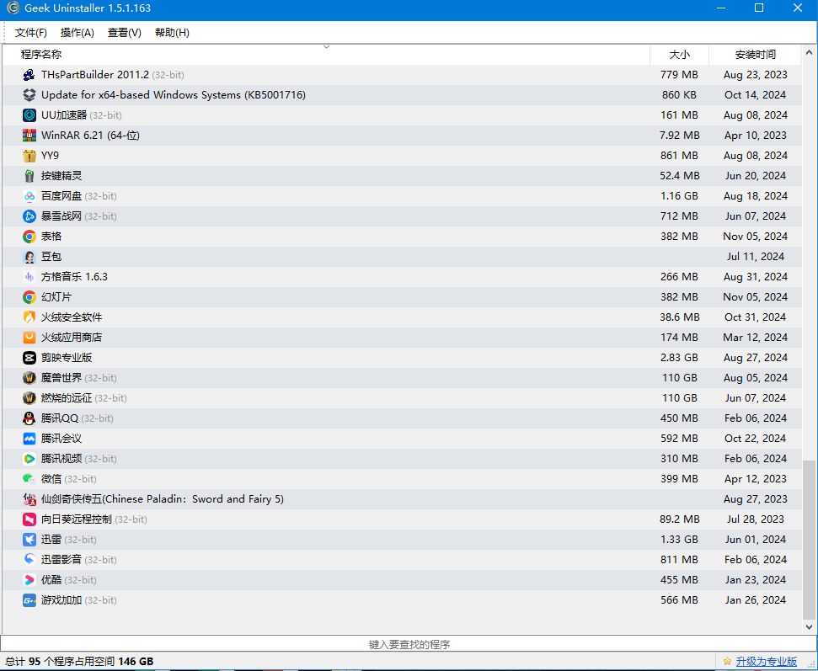Open the 操作(A) menu

pos(78,33)
